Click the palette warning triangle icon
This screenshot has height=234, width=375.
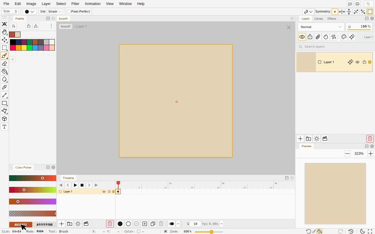[x=36, y=26]
